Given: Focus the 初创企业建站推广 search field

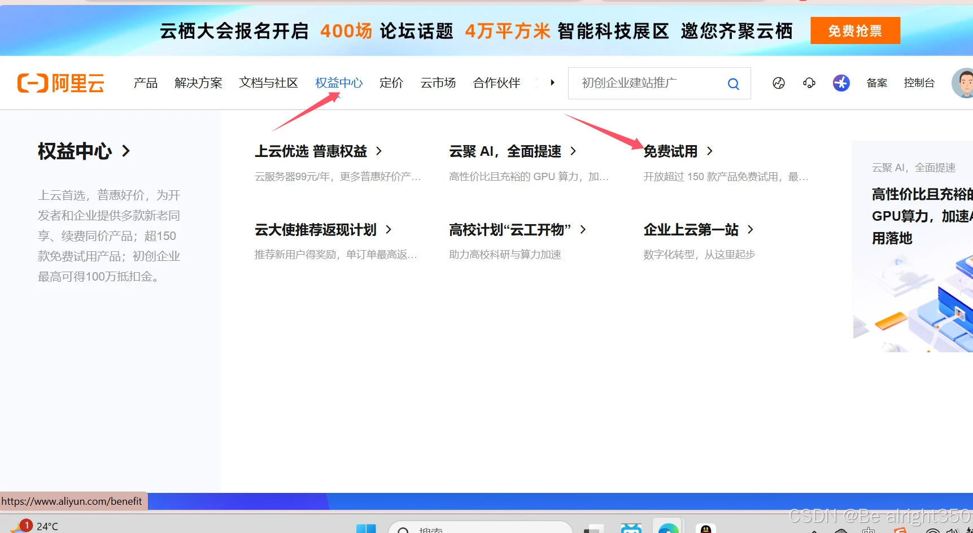Looking at the screenshot, I should 659,84.
